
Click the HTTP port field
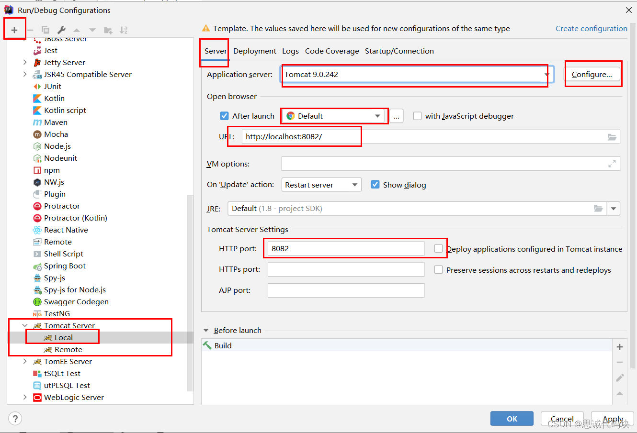(346, 248)
